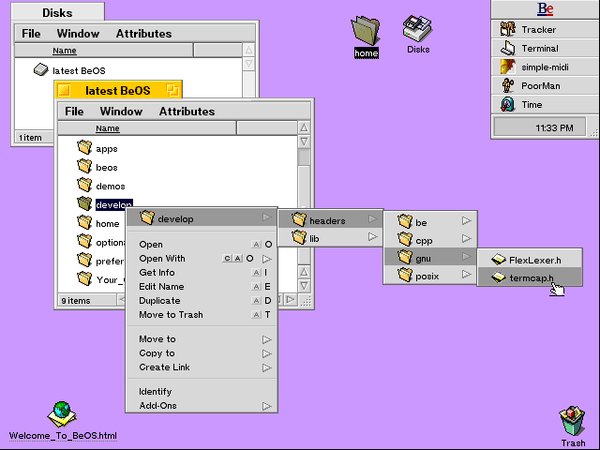Expand the be folder submenu arrow

[466, 221]
